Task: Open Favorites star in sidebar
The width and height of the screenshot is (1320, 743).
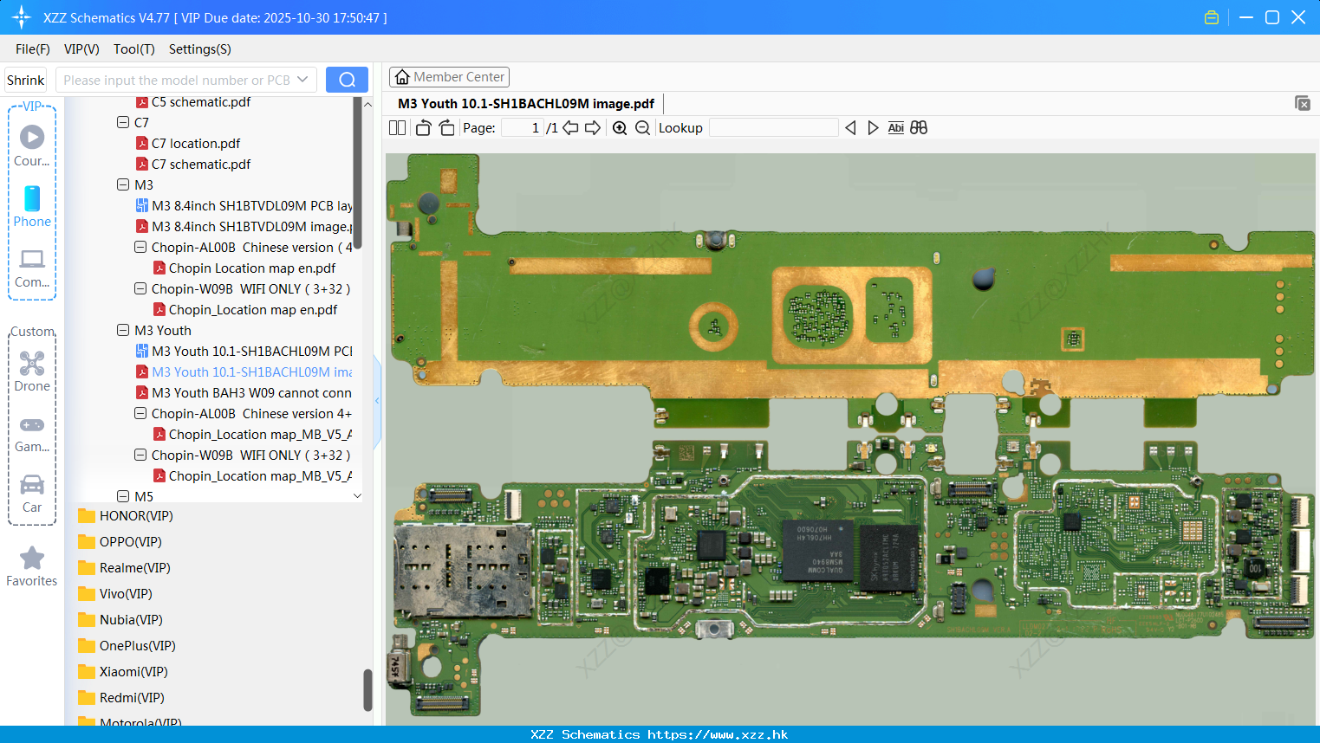Action: click(32, 566)
